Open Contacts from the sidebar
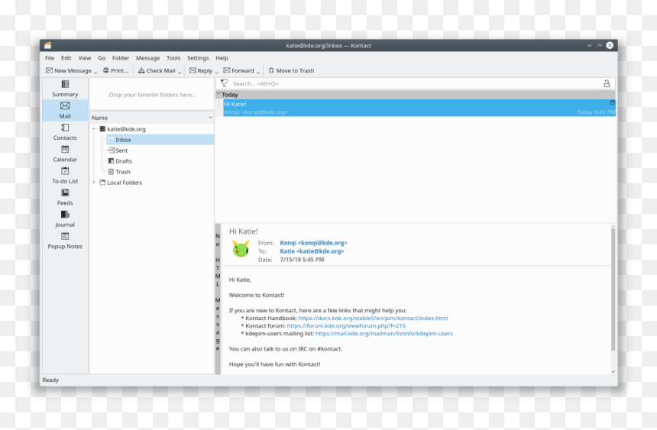The height and width of the screenshot is (430, 657). (65, 132)
